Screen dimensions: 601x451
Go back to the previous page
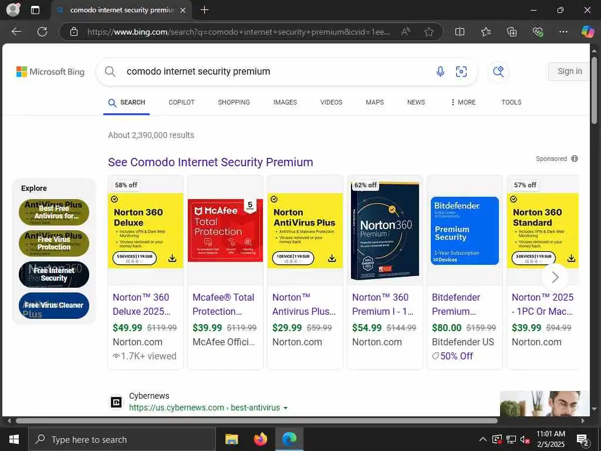click(x=16, y=32)
